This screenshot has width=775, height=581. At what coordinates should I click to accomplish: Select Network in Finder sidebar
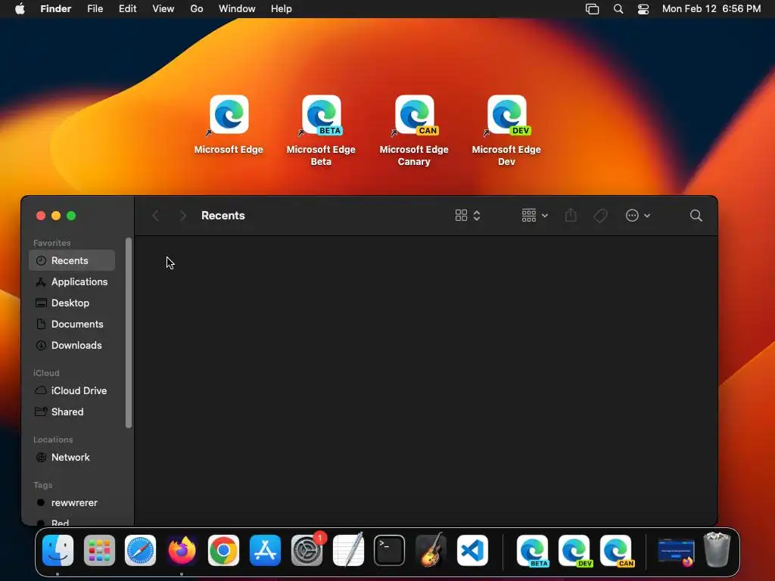click(x=72, y=457)
